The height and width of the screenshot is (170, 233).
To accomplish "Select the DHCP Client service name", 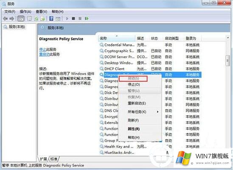I will click(114, 69).
